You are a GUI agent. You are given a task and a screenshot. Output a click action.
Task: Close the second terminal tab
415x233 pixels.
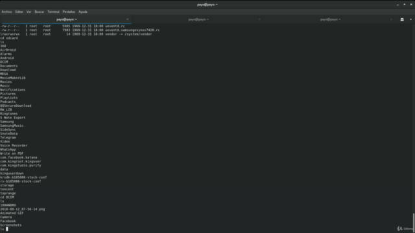click(259, 19)
